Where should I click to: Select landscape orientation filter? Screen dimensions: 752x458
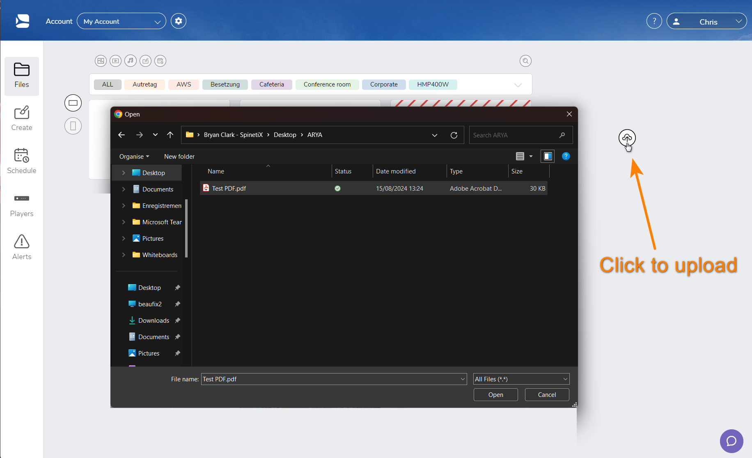click(73, 103)
